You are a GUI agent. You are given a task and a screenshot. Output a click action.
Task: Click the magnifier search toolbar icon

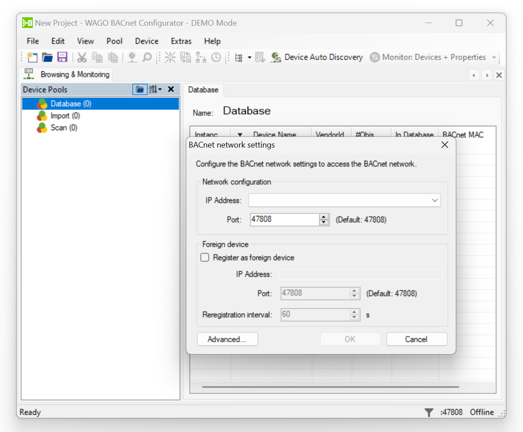point(147,58)
